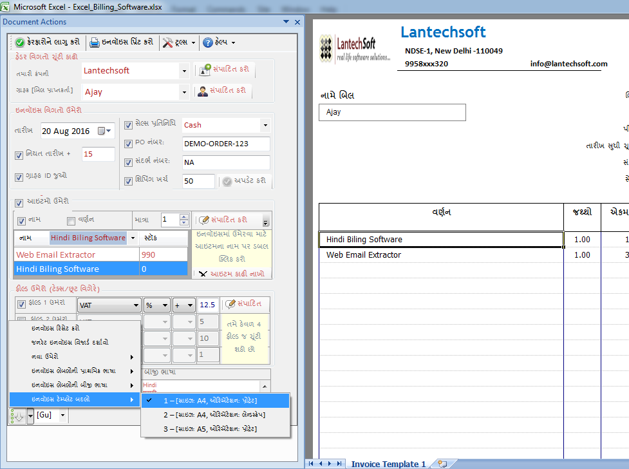
Task: Click the reference number field NA
Action: [x=226, y=162]
